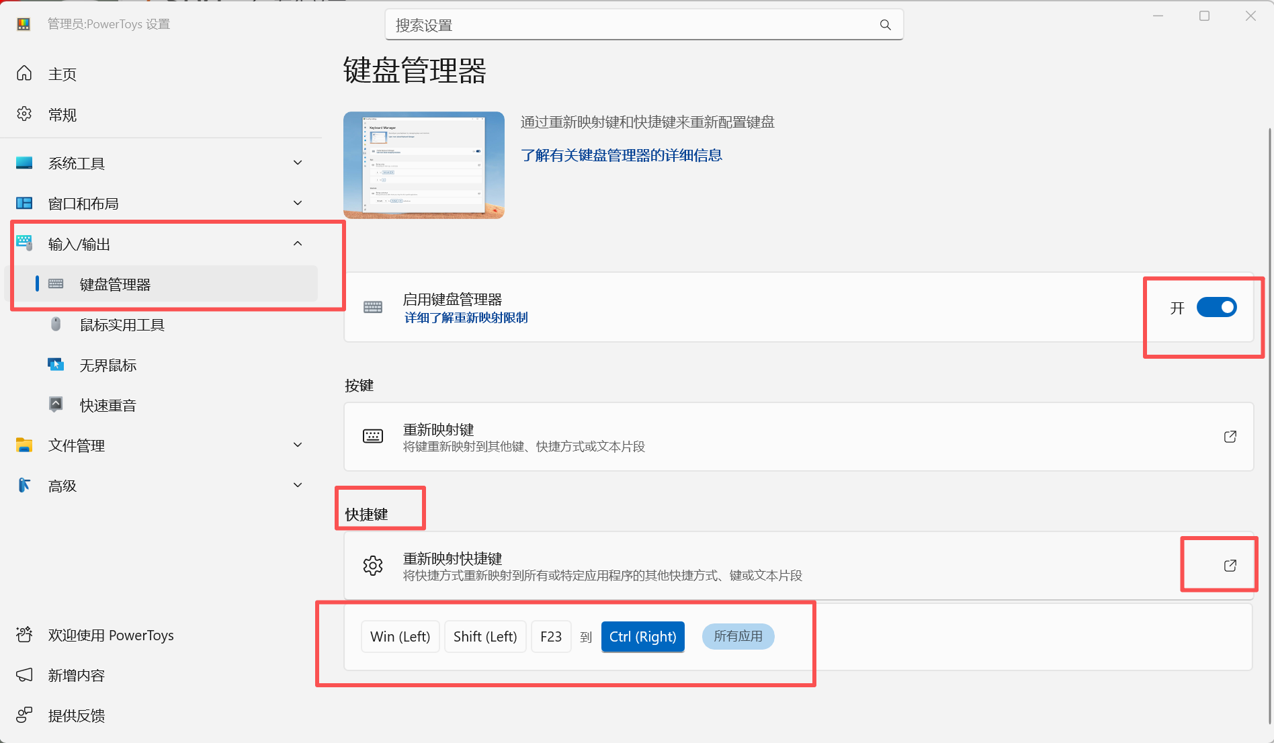1274x743 pixels.
Task: Click 欢迎使用 PowerToys label
Action: (111, 635)
